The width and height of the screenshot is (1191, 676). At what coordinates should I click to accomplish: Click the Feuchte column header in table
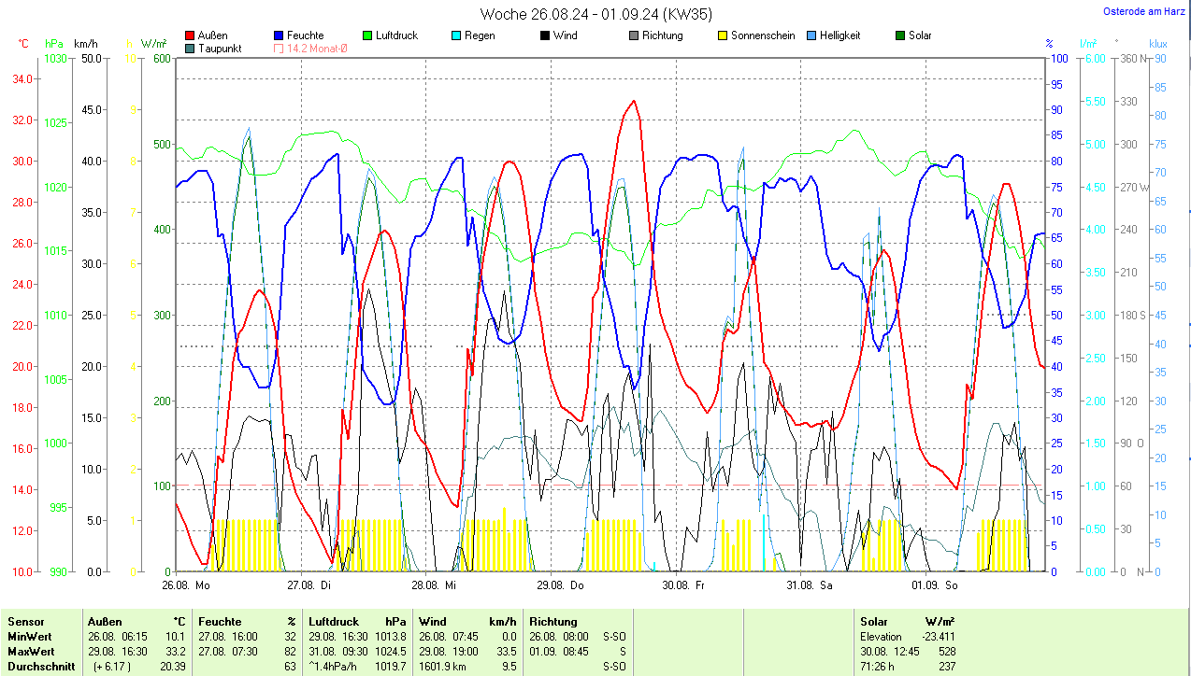(x=221, y=621)
